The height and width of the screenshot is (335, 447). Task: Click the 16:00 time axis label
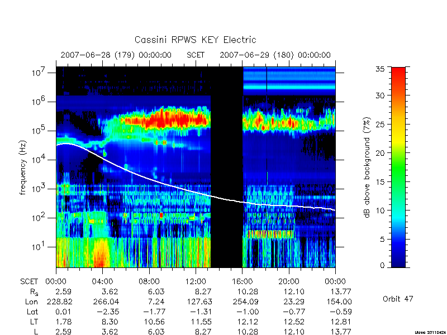point(242,282)
